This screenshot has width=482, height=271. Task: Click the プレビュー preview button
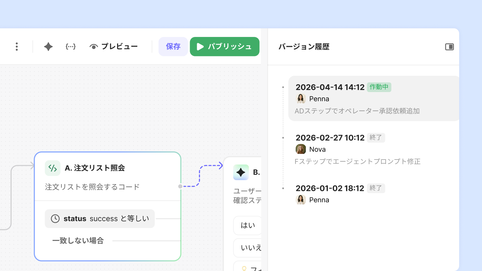(x=114, y=47)
